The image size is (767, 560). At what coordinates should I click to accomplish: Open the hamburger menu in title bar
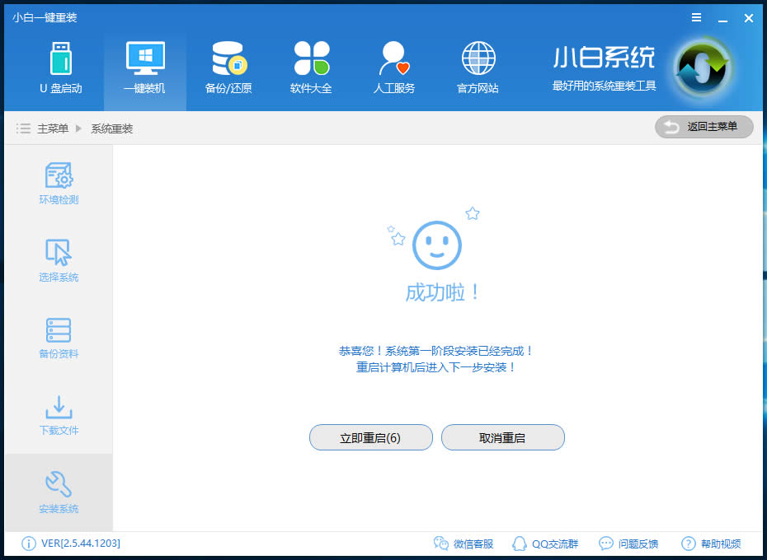(x=695, y=17)
